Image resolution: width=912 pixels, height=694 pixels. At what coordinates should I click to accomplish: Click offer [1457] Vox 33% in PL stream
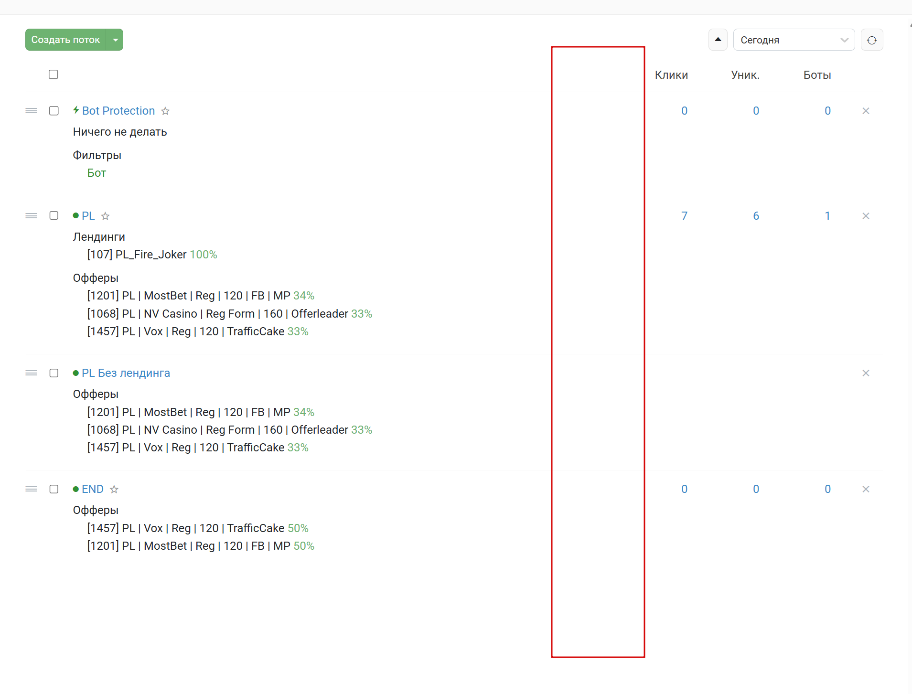(x=198, y=331)
